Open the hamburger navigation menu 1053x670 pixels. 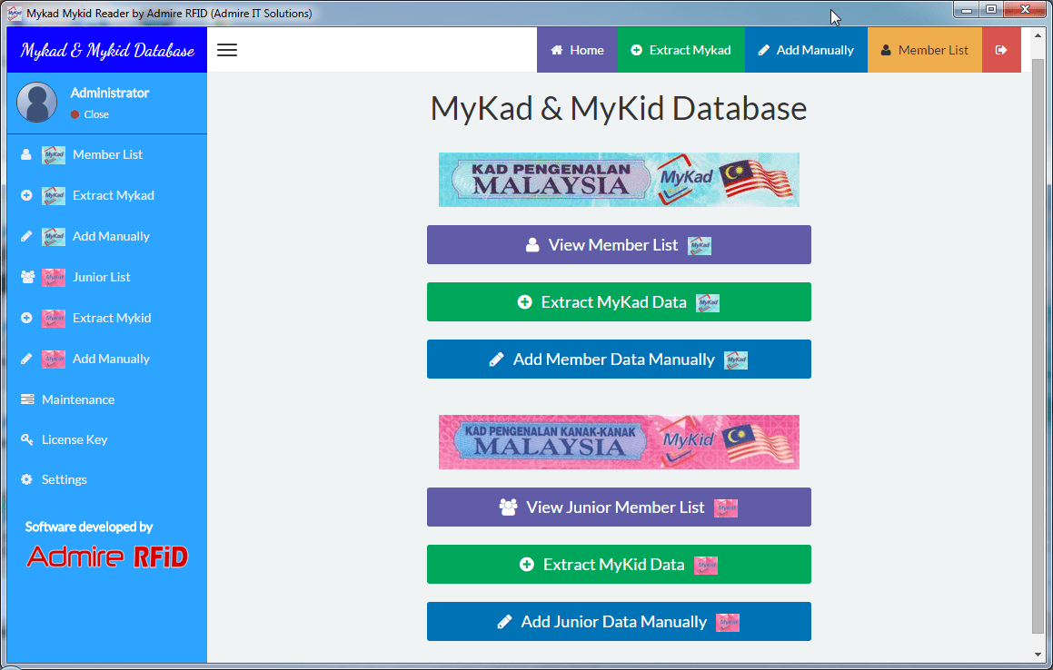tap(226, 50)
